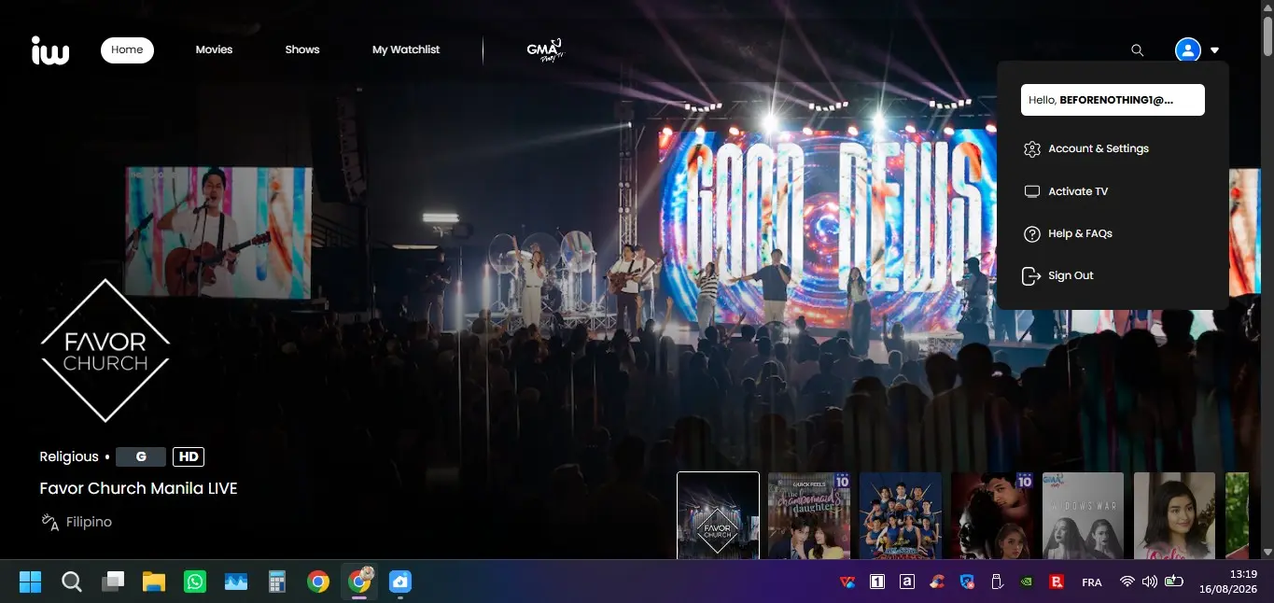Click the HD quality badge
Screen dimensions: 1274x603
[x=189, y=456]
